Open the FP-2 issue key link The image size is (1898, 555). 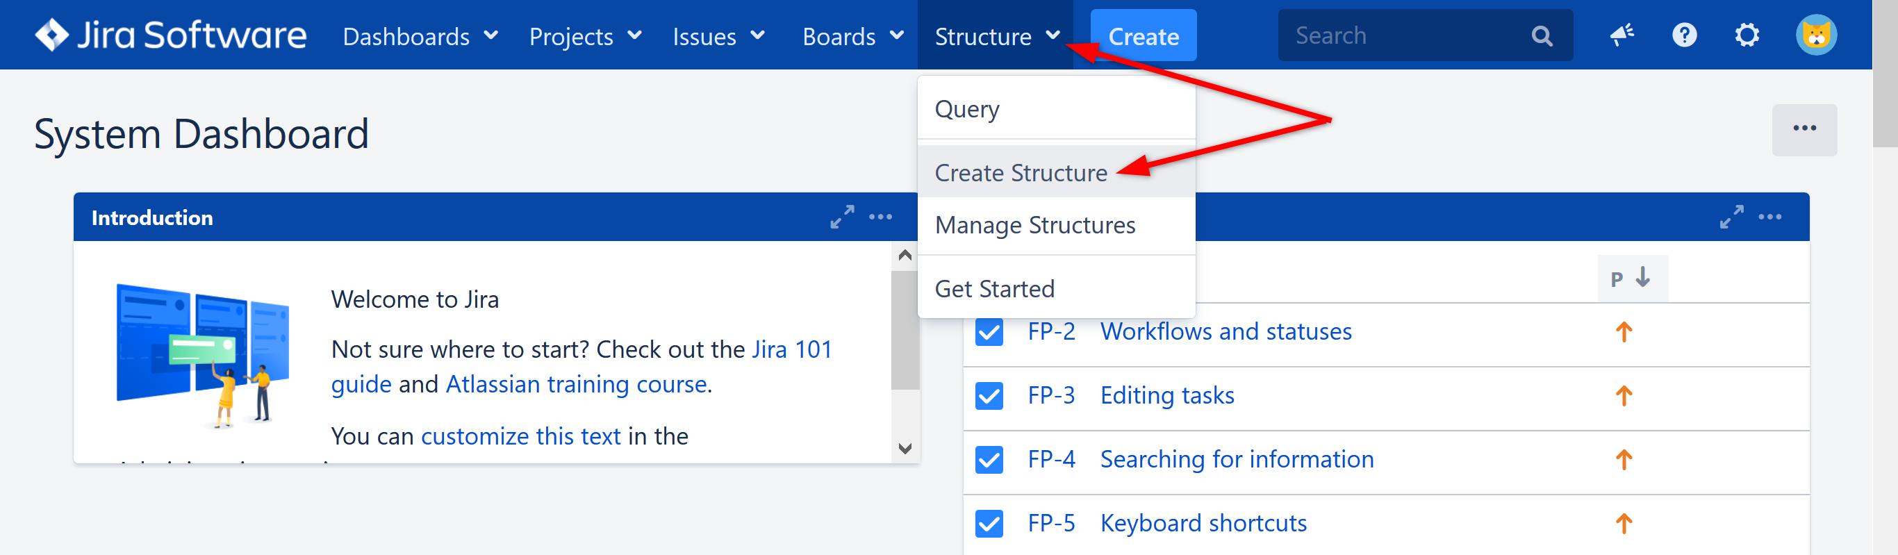(1051, 331)
